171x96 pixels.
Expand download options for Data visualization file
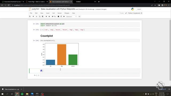point(21,89)
